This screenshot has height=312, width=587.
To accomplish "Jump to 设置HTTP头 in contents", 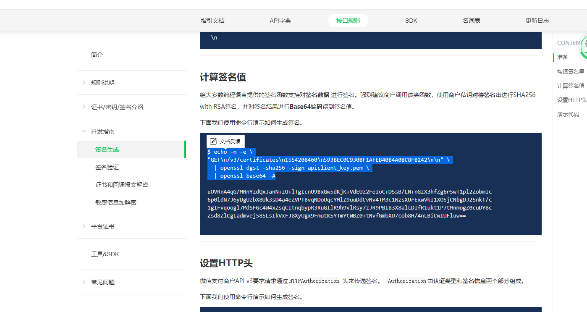I will coord(572,100).
